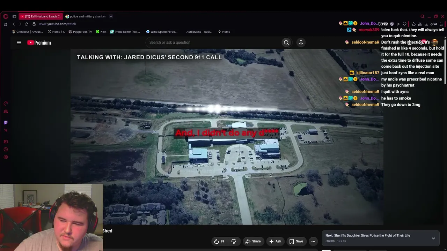Go back to the previous page
The height and width of the screenshot is (251, 447).
(x=14, y=24)
